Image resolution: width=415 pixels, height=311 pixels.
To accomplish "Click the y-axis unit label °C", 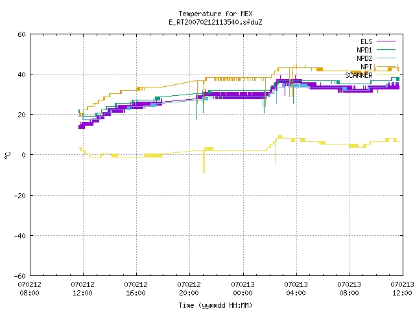I will (x=7, y=155).
